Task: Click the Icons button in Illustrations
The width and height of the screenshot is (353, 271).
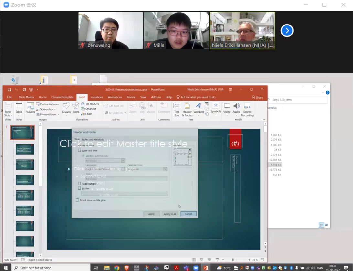Action: (76, 108)
